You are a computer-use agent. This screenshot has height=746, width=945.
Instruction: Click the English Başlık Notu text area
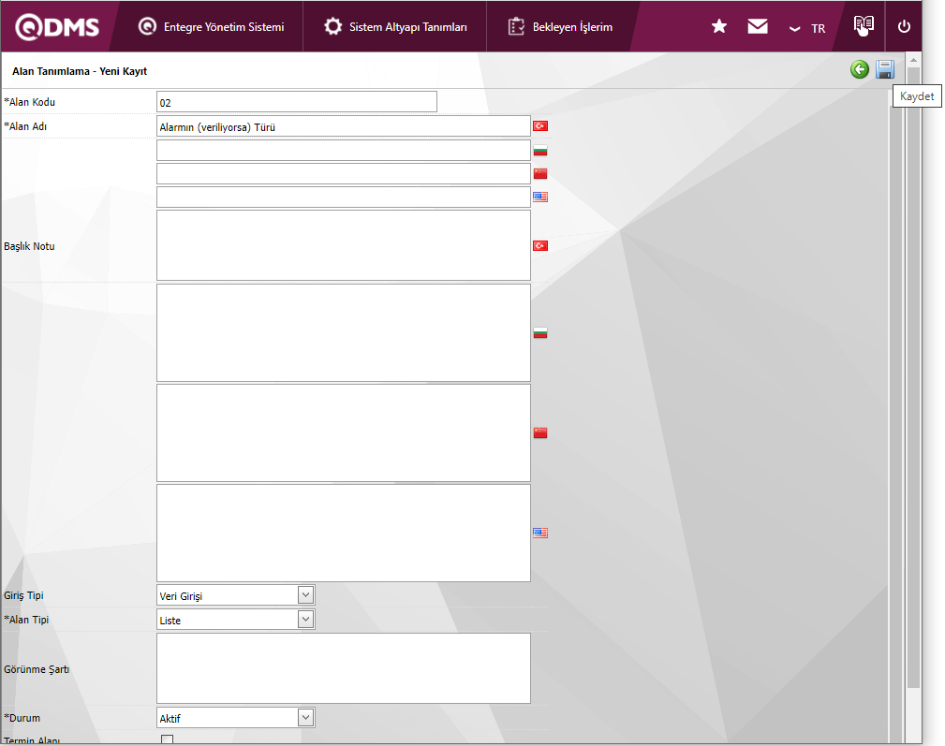[x=344, y=533]
